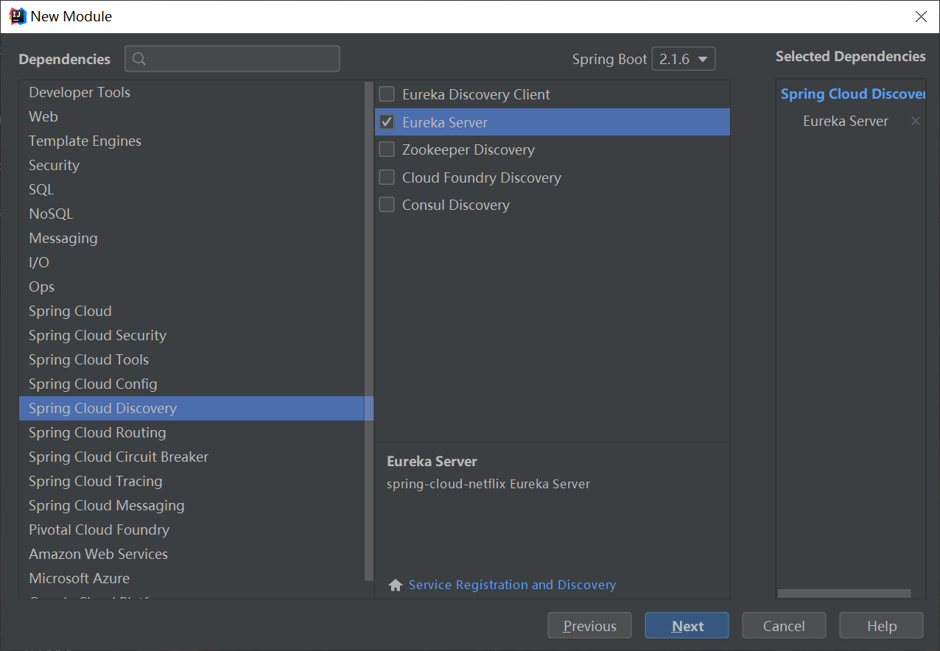Click the 'spring-cloud-netflix Eureka Server' description text

pyautogui.click(x=488, y=484)
